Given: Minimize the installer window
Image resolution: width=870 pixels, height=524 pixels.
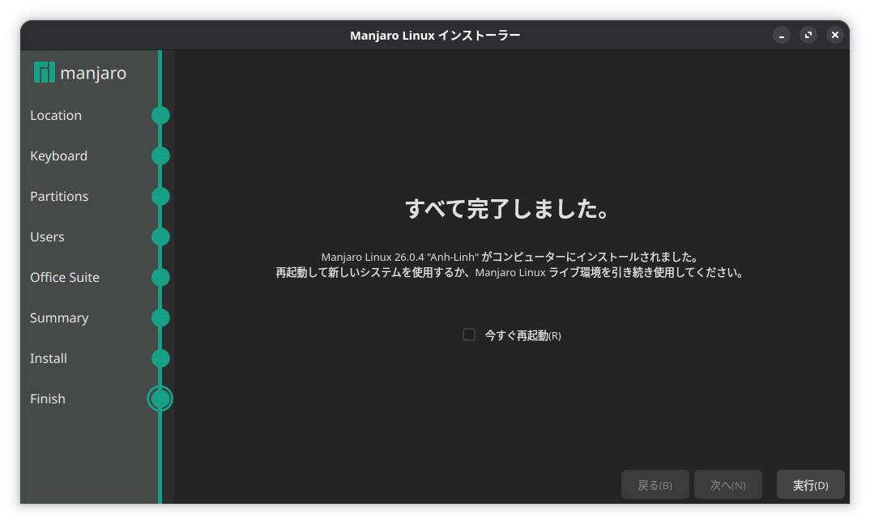Looking at the screenshot, I should 782,35.
